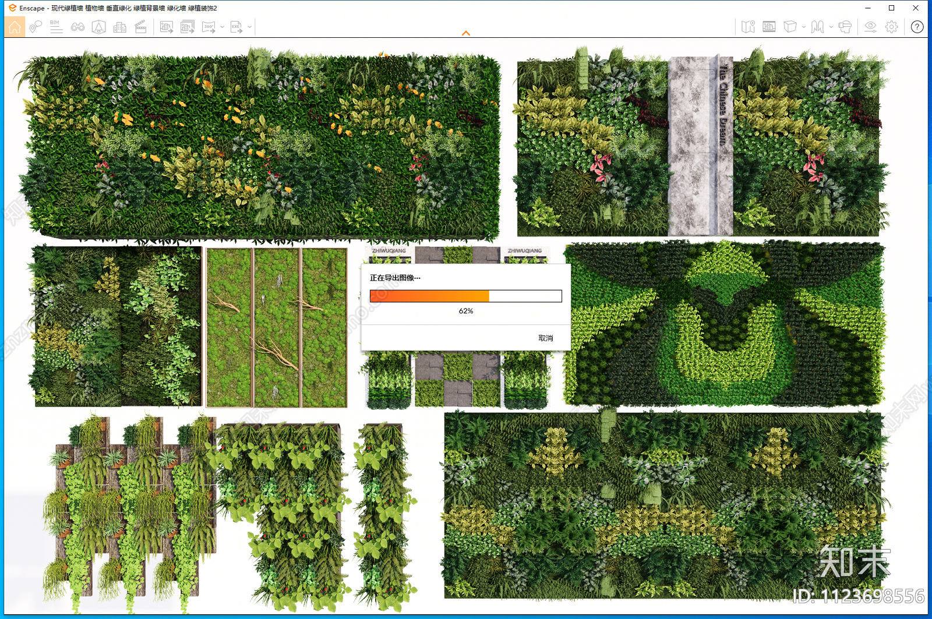Open the help question mark icon
The image size is (932, 619).
pyautogui.click(x=917, y=27)
